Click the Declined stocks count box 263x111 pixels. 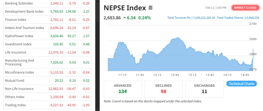coord(164,89)
